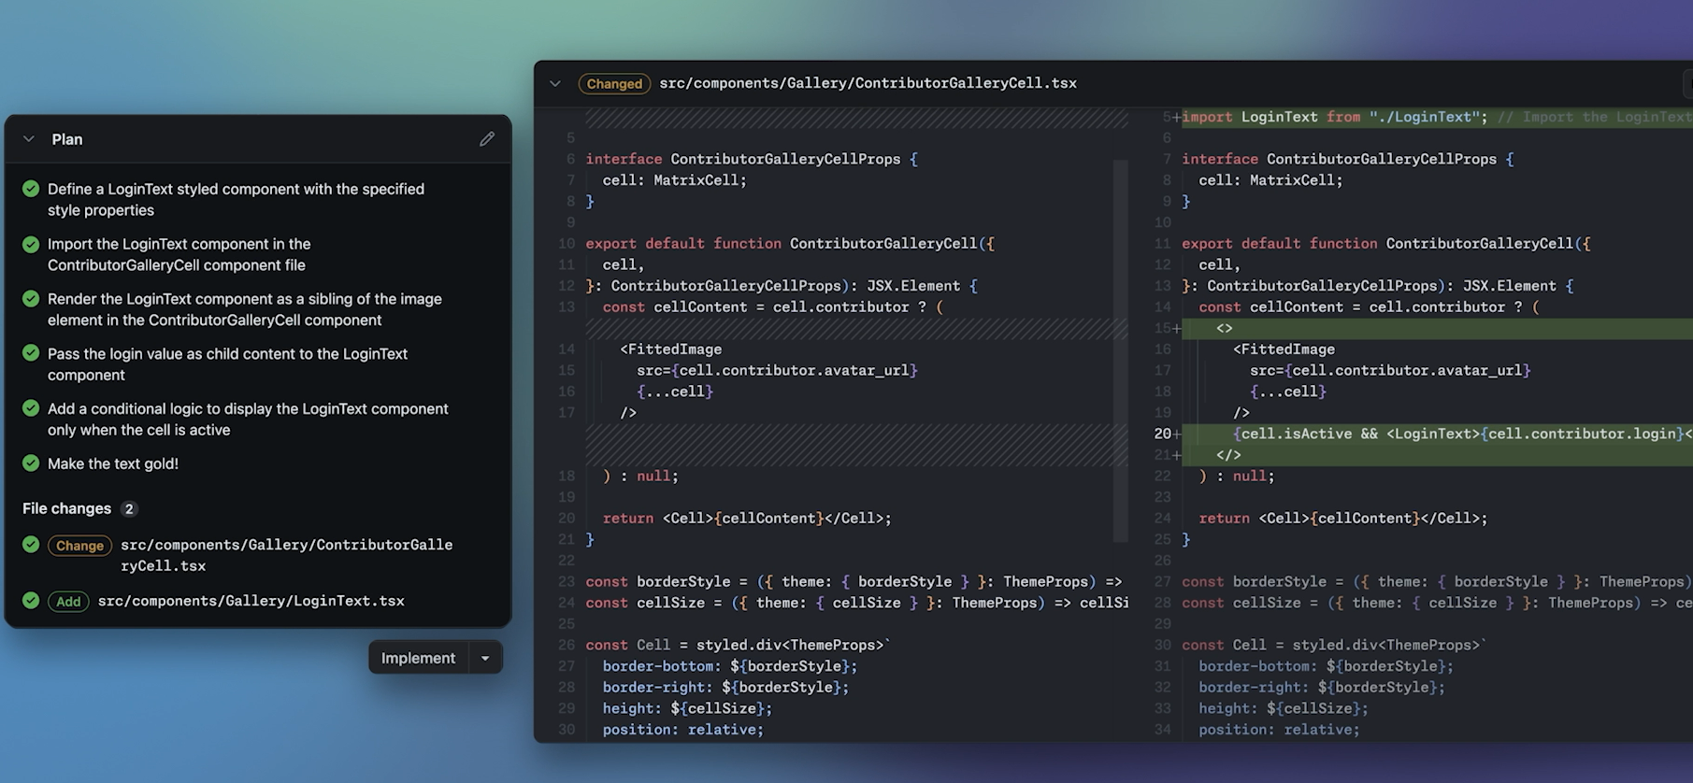
Task: Click the Changed badge in diff header
Action: click(614, 83)
